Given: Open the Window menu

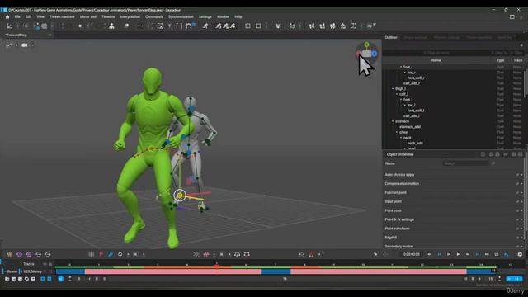Looking at the screenshot, I should (x=223, y=16).
